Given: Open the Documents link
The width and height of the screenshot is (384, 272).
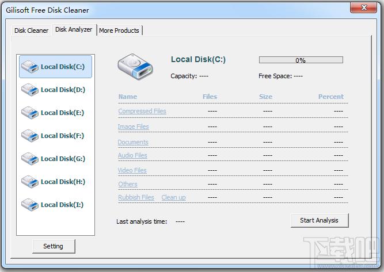Looking at the screenshot, I should [133, 142].
